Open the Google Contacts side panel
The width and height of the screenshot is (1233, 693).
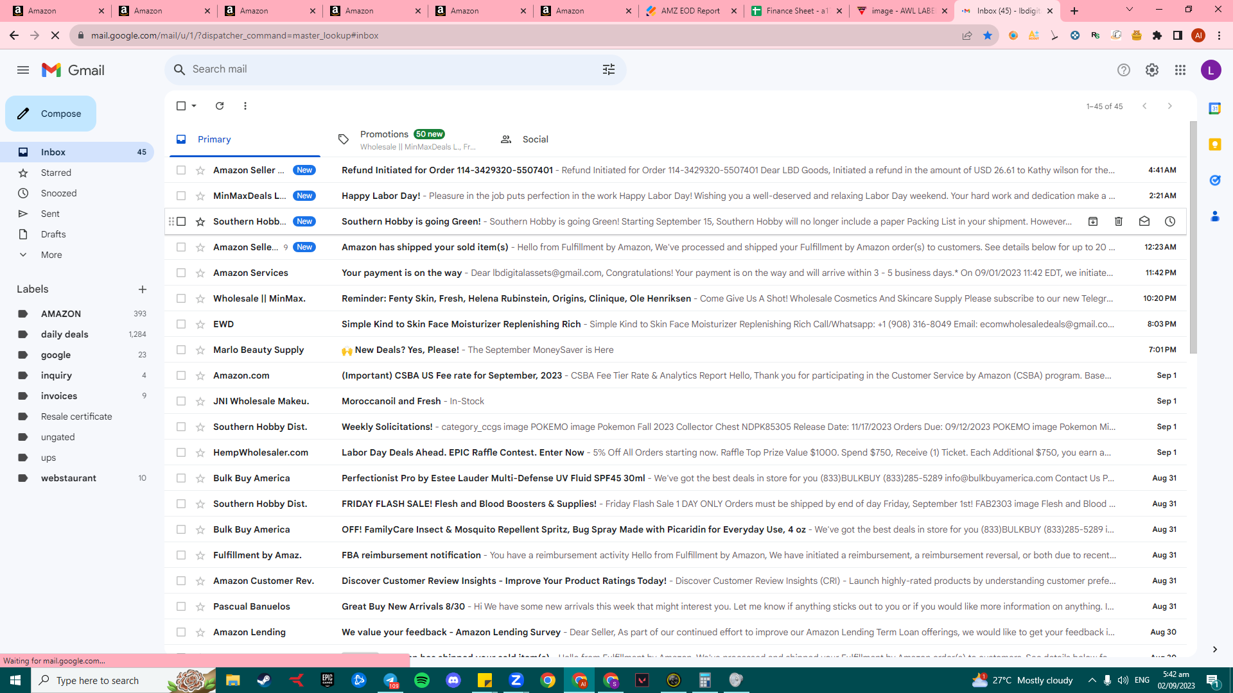(1214, 216)
